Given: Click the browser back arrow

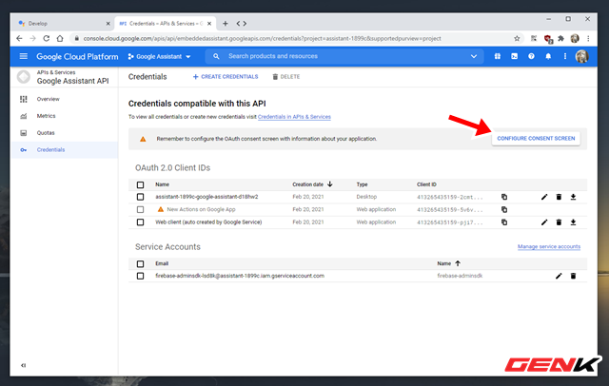Looking at the screenshot, I should click(19, 38).
